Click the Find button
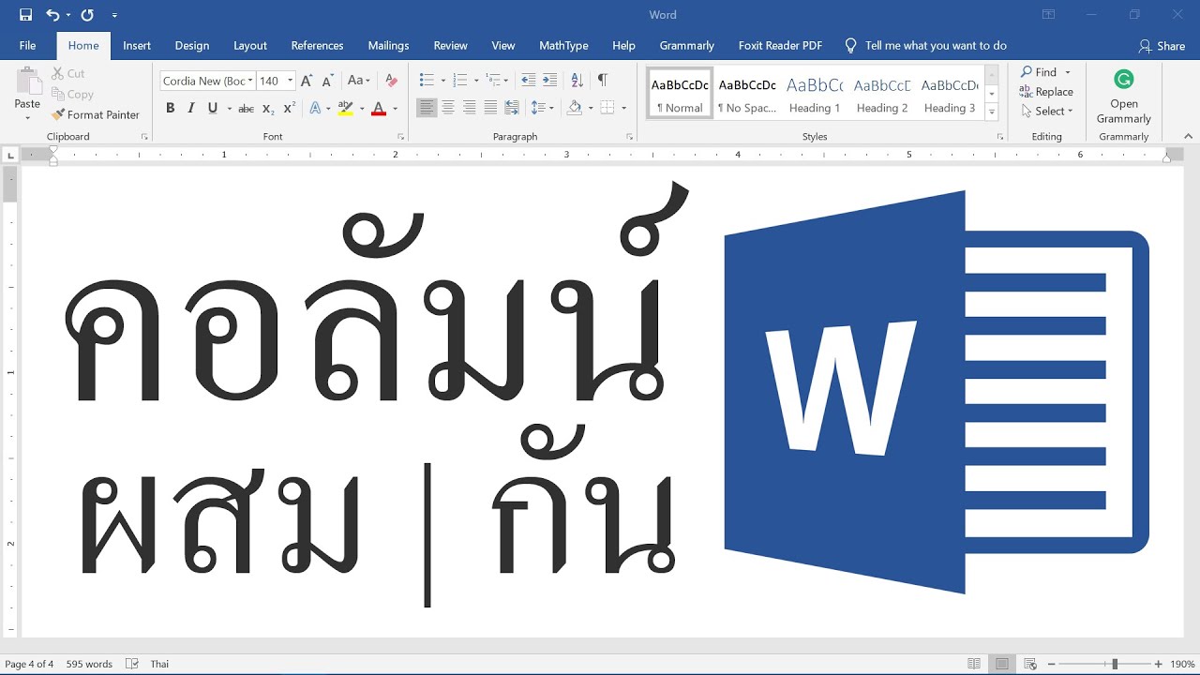This screenshot has width=1200, height=675. pyautogui.click(x=1039, y=72)
